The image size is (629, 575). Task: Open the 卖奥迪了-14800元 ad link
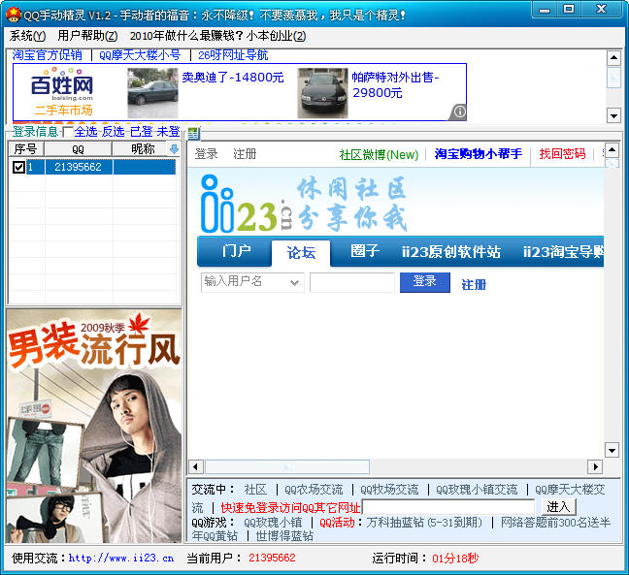point(233,77)
